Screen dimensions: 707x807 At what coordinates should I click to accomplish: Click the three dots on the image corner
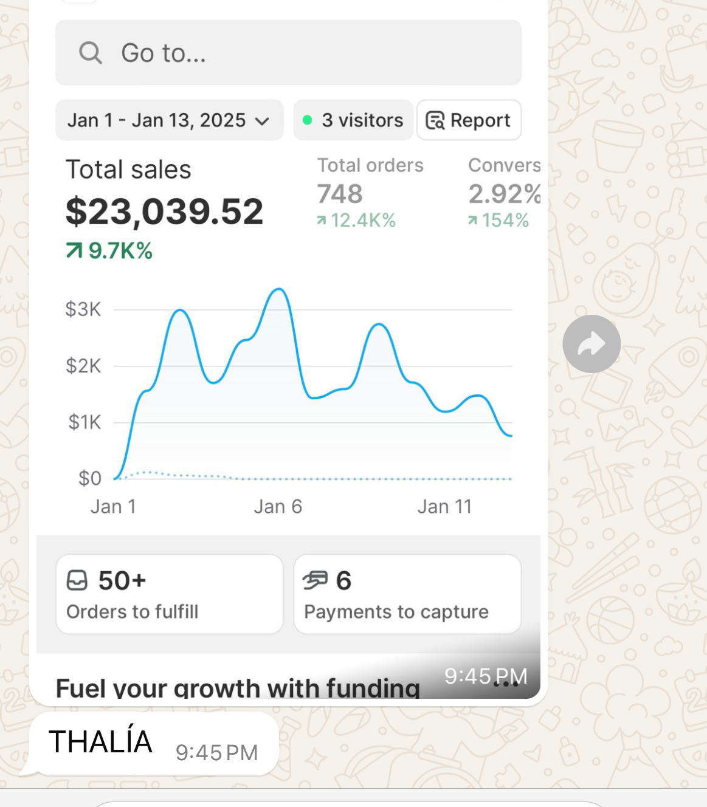pos(506,684)
